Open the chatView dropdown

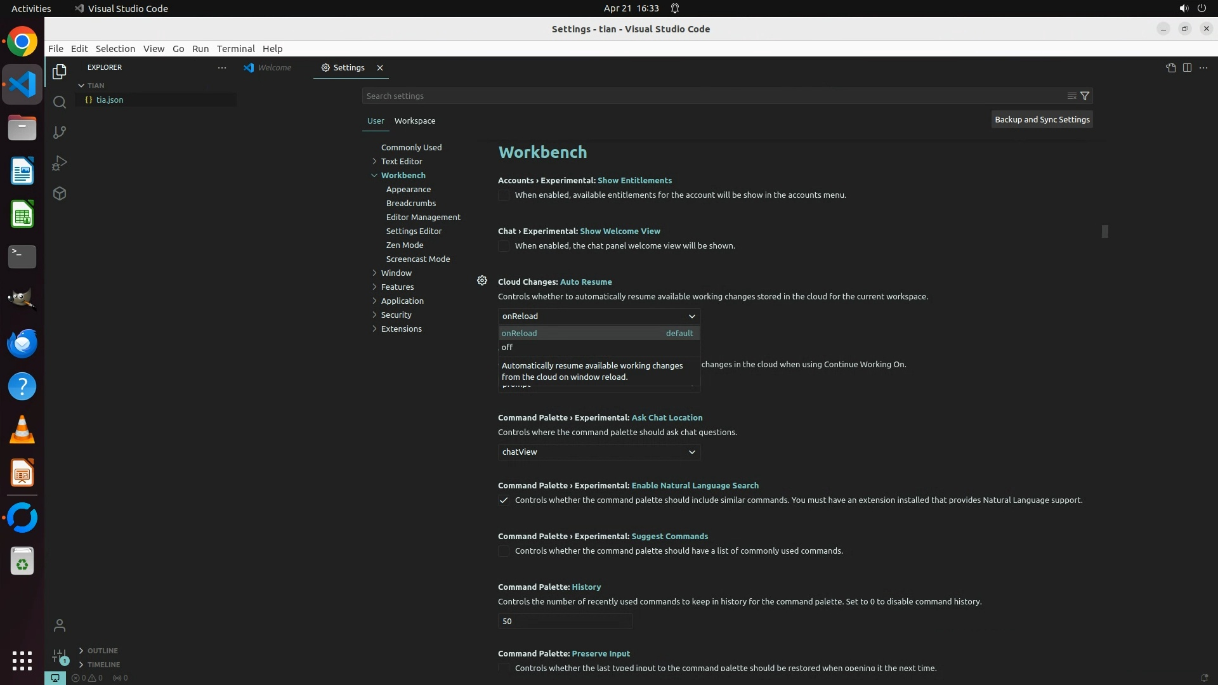pyautogui.click(x=599, y=452)
